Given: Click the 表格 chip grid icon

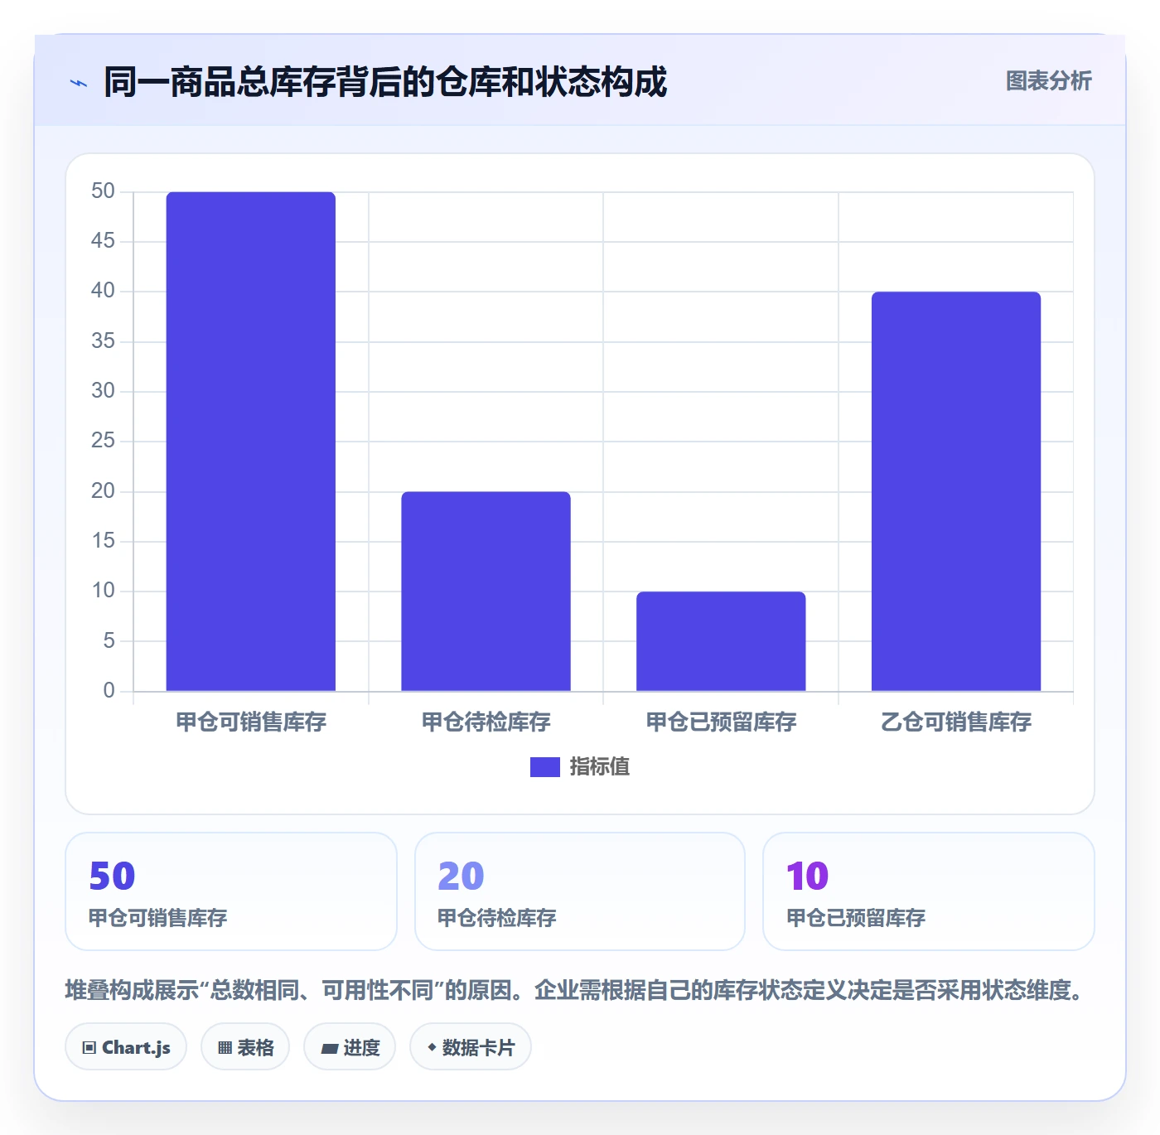Looking at the screenshot, I should click(x=225, y=1048).
